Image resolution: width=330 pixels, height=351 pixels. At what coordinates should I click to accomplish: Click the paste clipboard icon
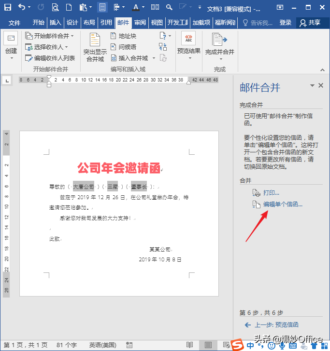[x=83, y=7]
